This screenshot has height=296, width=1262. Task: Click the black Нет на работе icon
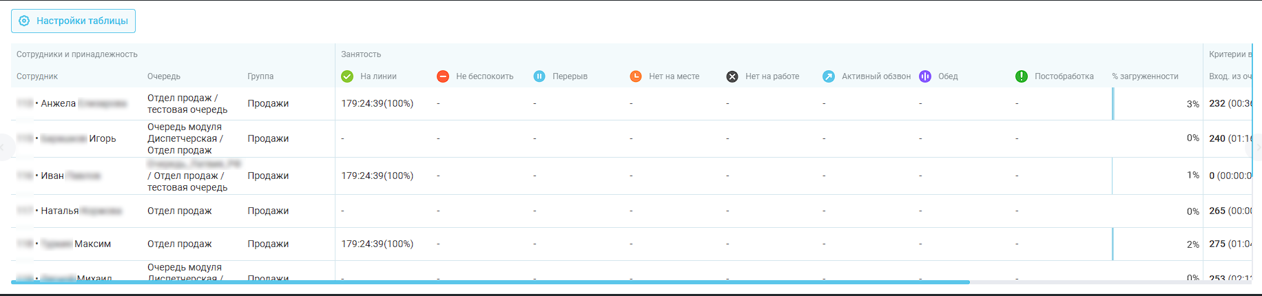pos(732,76)
